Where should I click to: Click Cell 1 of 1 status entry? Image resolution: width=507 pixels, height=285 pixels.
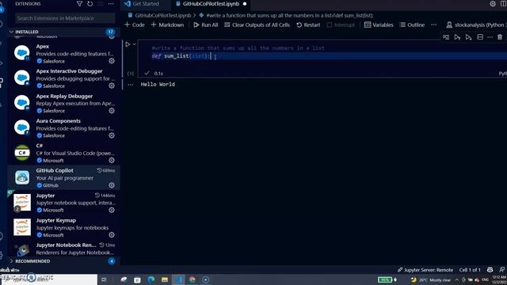(x=470, y=270)
